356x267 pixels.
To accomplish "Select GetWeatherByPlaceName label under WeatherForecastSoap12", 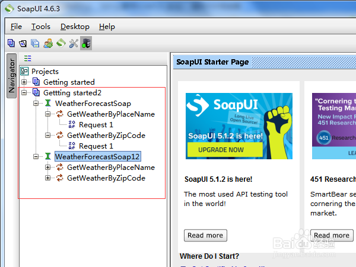I will click(x=111, y=168).
